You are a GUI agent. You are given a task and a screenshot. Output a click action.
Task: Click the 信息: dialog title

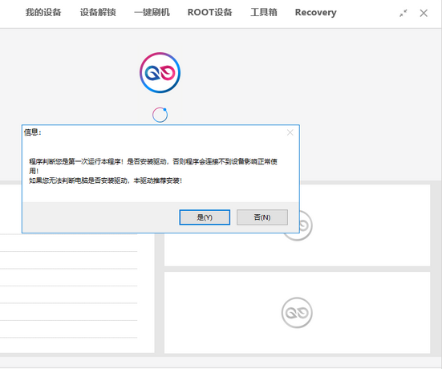(x=33, y=132)
